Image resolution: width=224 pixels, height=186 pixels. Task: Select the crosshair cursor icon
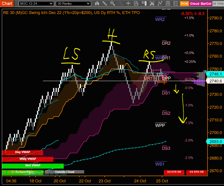(128, 4)
